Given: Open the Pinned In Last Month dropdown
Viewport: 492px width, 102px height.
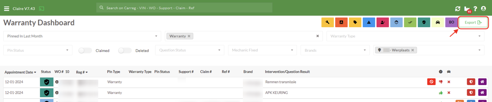Looking at the screenshot, I should click(x=82, y=36).
